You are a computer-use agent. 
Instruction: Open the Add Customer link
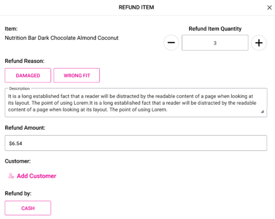37,176
